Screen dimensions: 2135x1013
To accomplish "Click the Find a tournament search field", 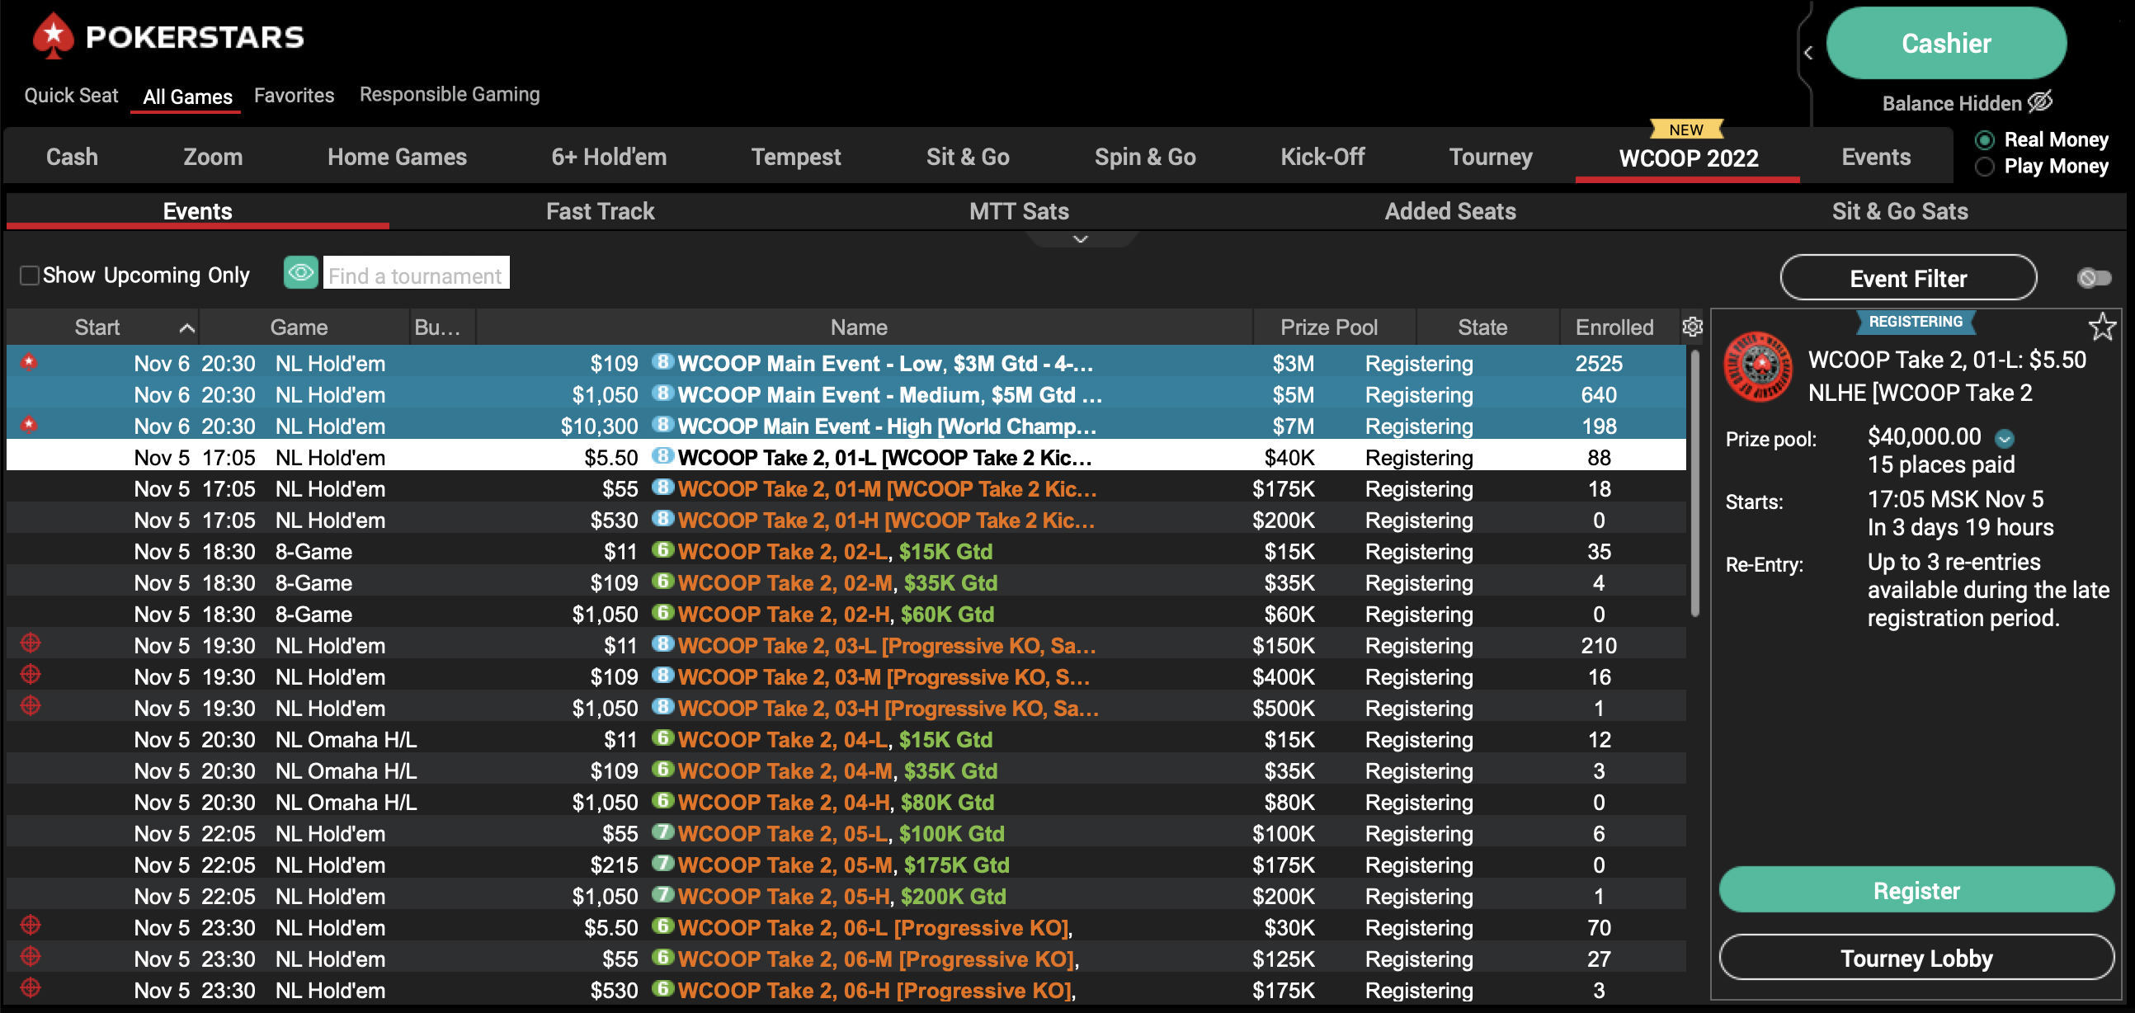I will pos(416,273).
